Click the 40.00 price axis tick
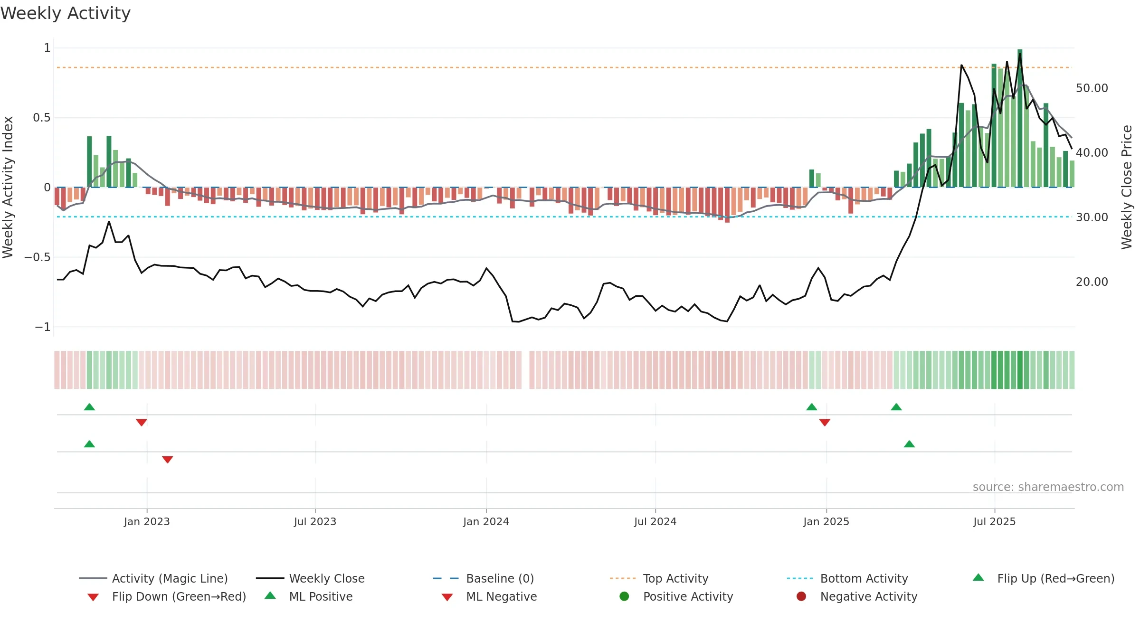The height and width of the screenshot is (641, 1140). coord(1092,153)
